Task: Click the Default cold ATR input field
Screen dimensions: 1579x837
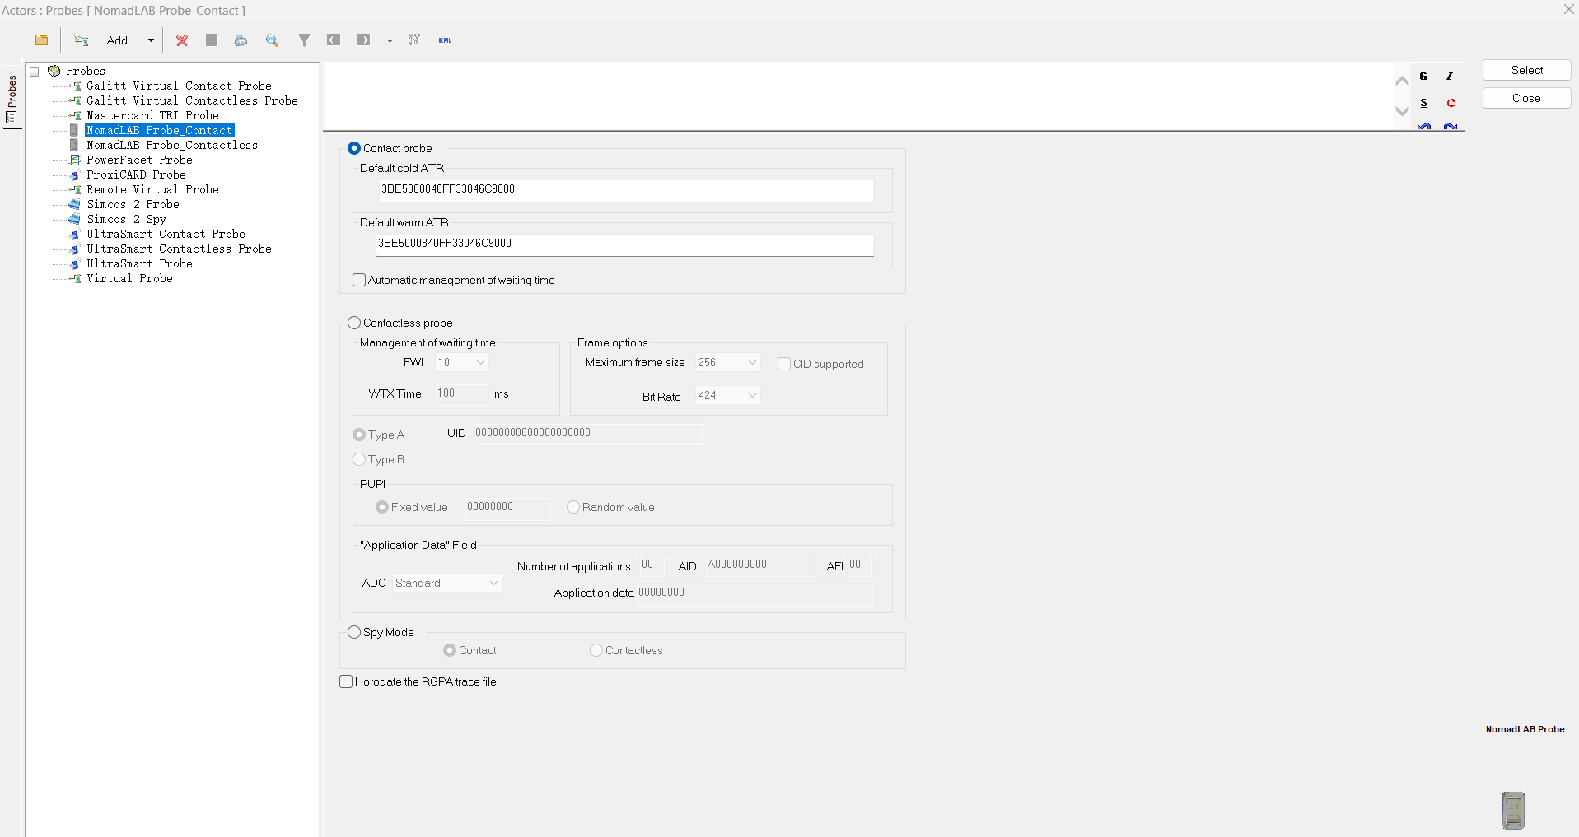Action: pyautogui.click(x=625, y=189)
